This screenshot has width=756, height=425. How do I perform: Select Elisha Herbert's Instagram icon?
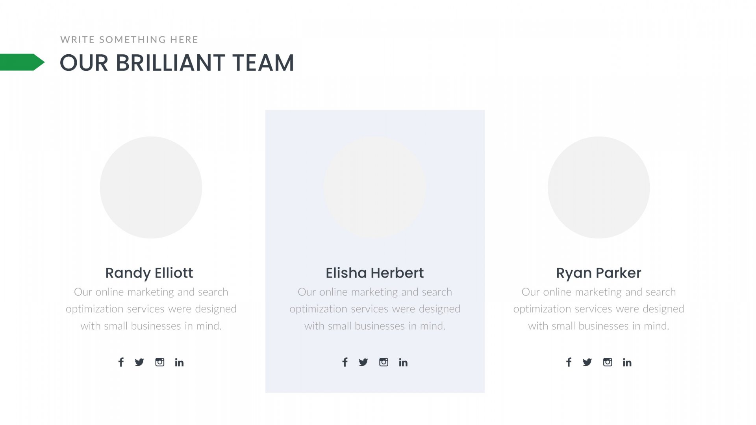point(384,362)
